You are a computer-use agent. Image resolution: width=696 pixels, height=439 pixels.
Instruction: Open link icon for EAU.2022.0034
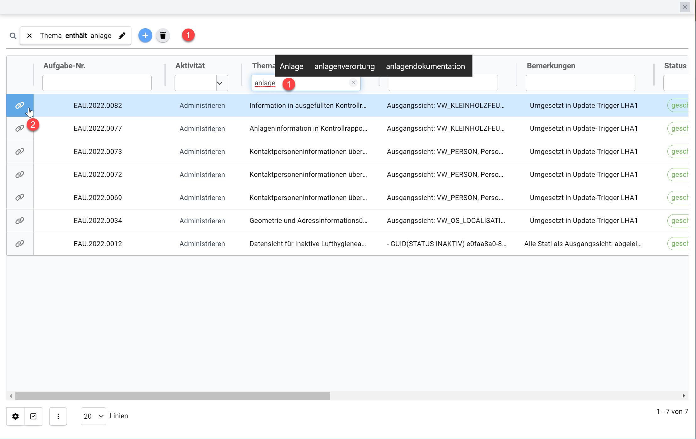[x=20, y=220]
